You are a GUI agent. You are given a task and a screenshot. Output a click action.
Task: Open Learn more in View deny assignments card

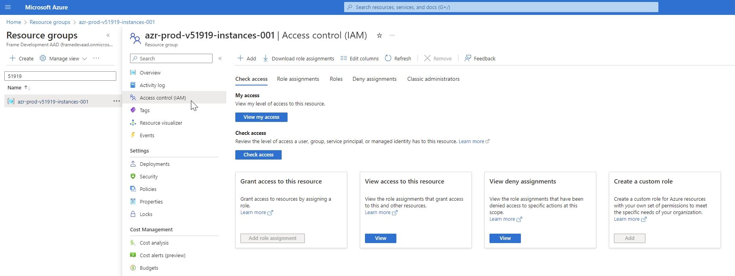(506, 219)
